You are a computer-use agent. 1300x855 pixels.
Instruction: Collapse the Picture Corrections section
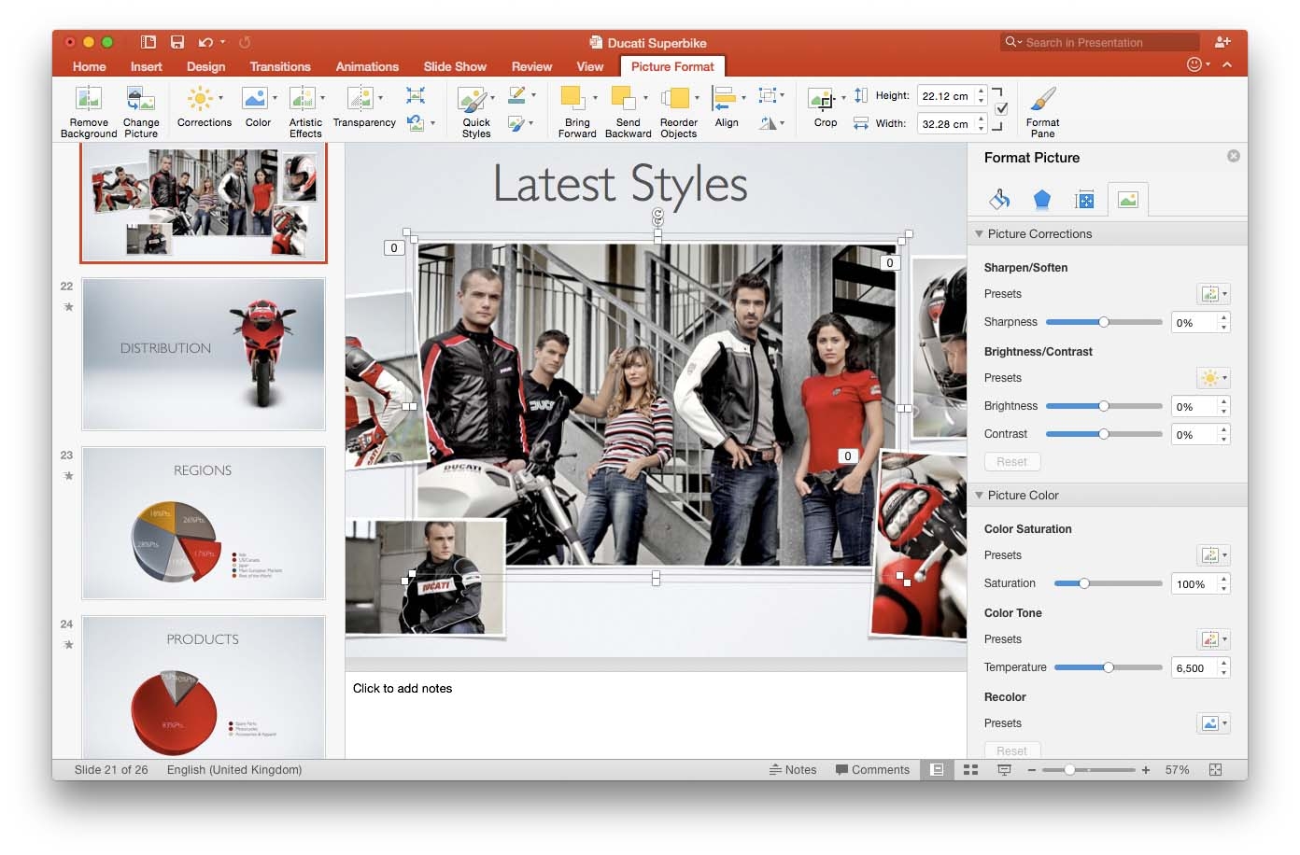(x=979, y=234)
